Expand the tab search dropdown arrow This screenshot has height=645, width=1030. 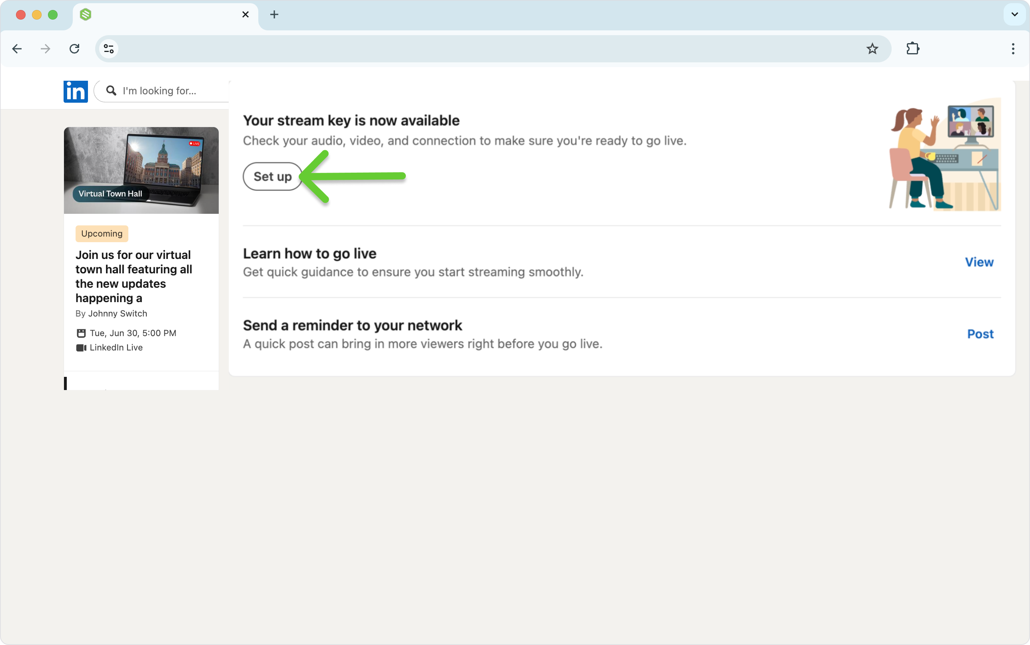pos(1015,14)
